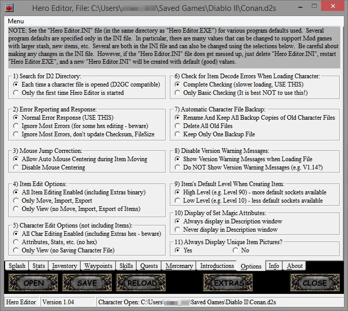
Task: Click the RELOAD button
Action: click(141, 283)
